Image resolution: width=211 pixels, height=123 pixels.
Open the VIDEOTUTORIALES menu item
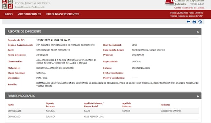coord(29,14)
